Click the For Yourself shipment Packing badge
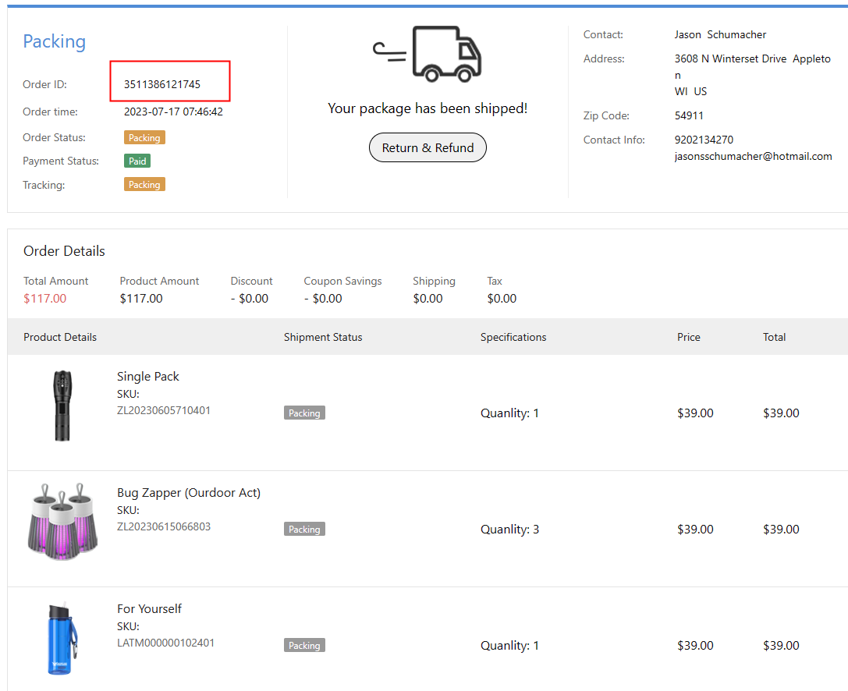Viewport: 848px width, 691px height. [304, 646]
